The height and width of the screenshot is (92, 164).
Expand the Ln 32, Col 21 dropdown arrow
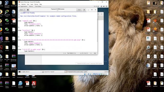[91, 53]
